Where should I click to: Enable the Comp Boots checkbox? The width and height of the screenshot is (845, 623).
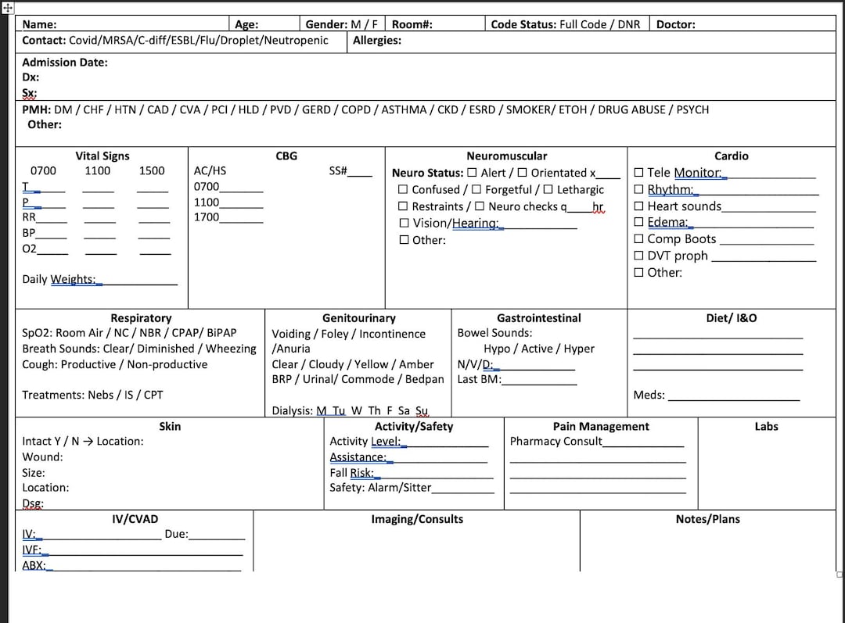639,239
